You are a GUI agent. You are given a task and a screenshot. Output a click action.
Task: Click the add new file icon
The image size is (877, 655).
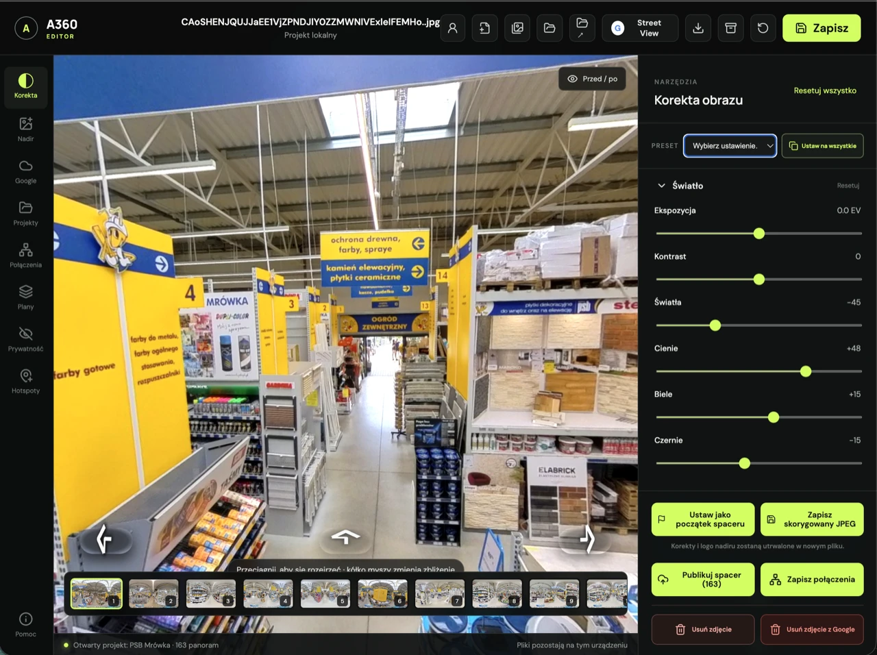coord(485,28)
